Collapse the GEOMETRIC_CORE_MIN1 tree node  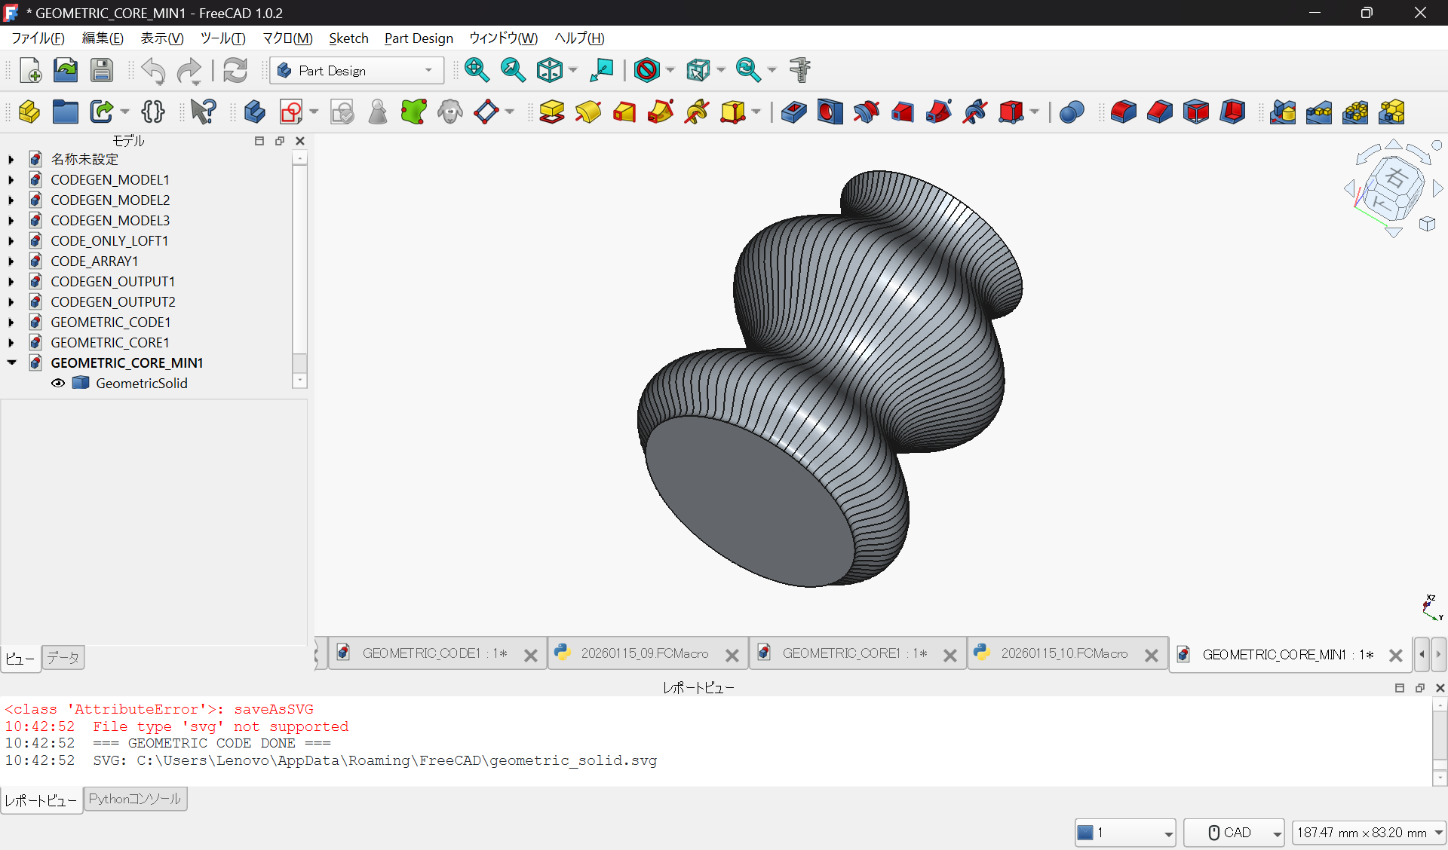pyautogui.click(x=11, y=362)
